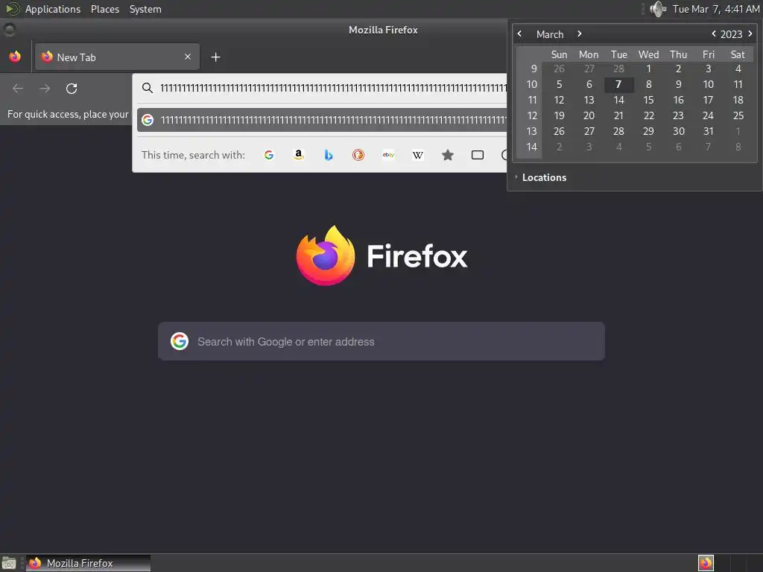Click the clock Tue Mar 7, 4:41 AM

click(716, 9)
